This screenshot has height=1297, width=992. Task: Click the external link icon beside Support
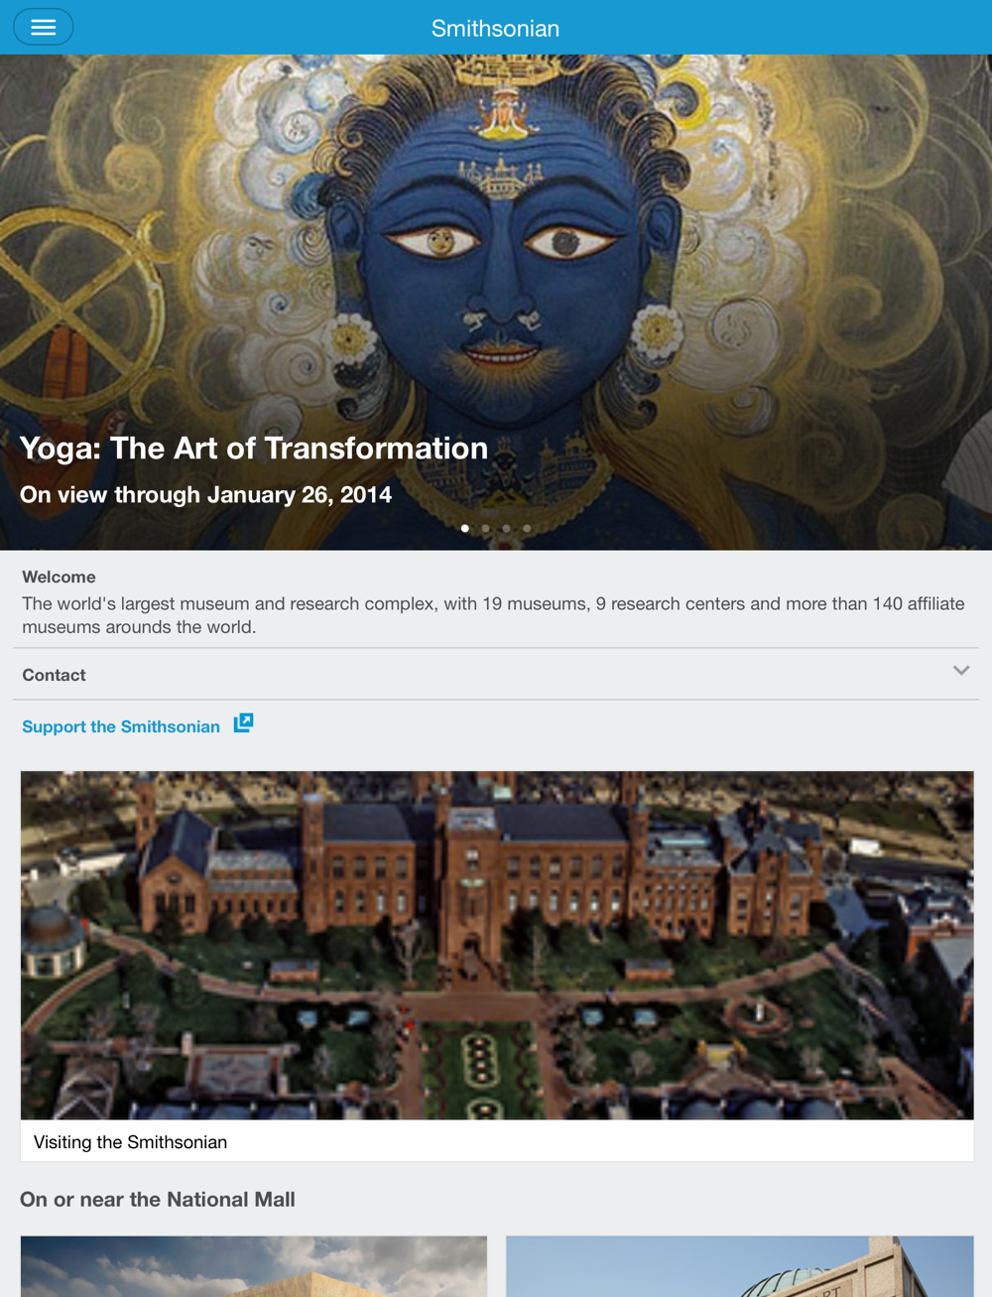(243, 723)
